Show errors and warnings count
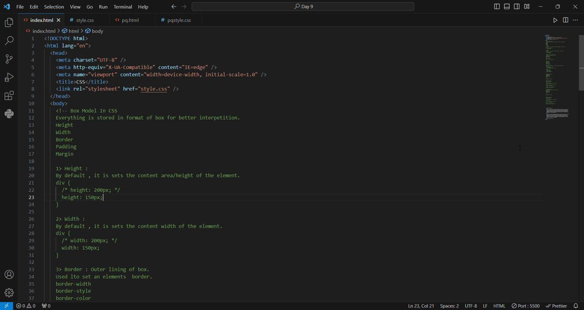This screenshot has height=310, width=584. click(x=26, y=306)
